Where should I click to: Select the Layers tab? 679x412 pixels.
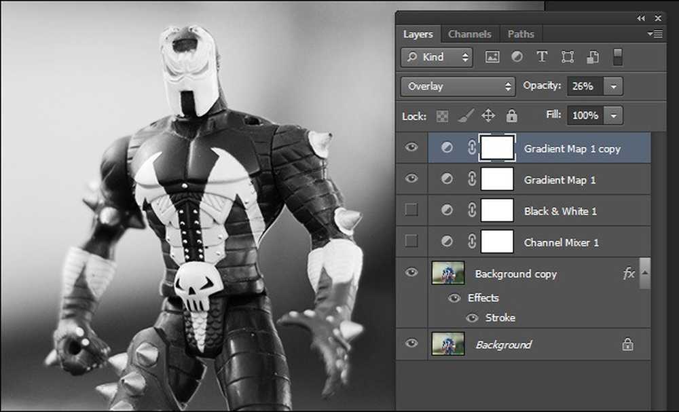click(x=418, y=34)
